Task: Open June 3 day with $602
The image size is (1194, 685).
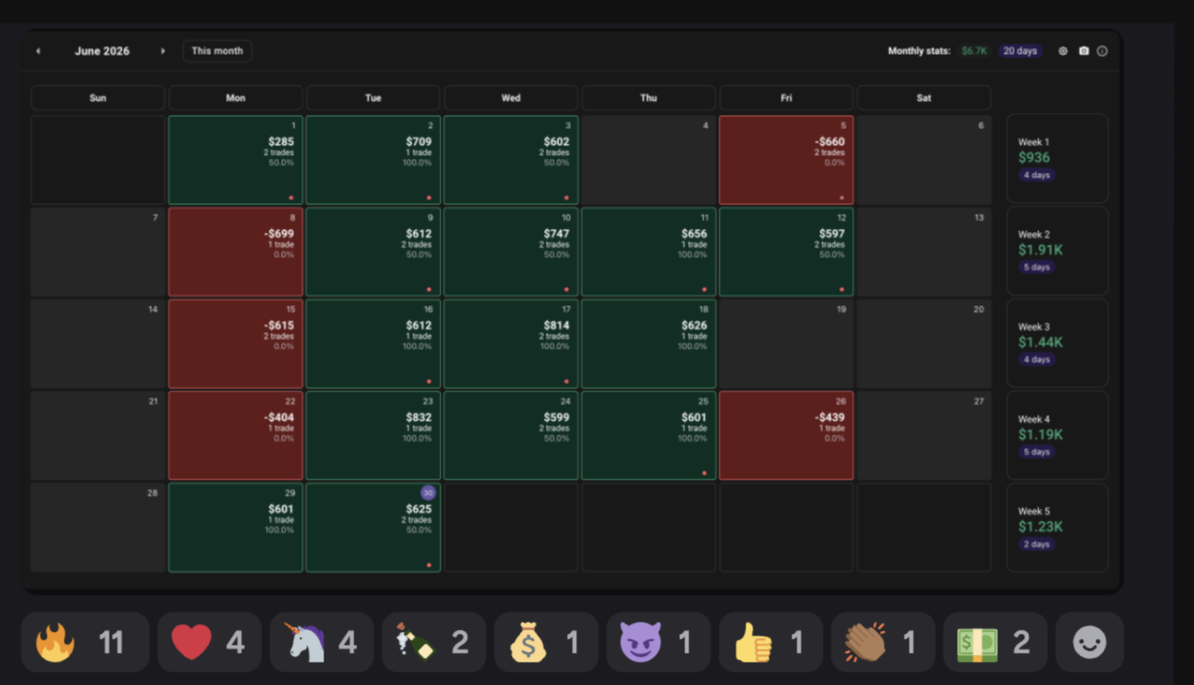Action: pos(510,160)
